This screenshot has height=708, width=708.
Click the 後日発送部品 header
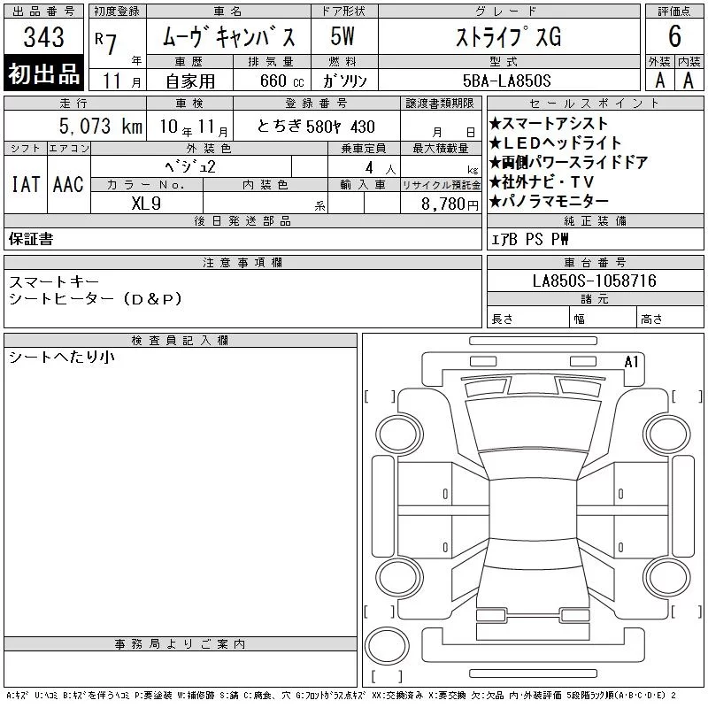tap(242, 220)
